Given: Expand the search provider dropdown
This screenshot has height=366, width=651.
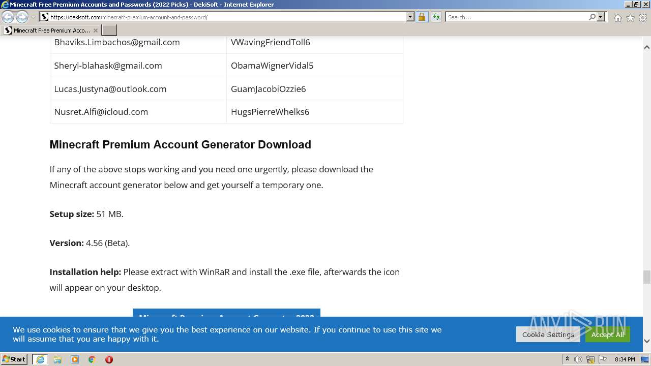Looking at the screenshot, I should point(601,17).
